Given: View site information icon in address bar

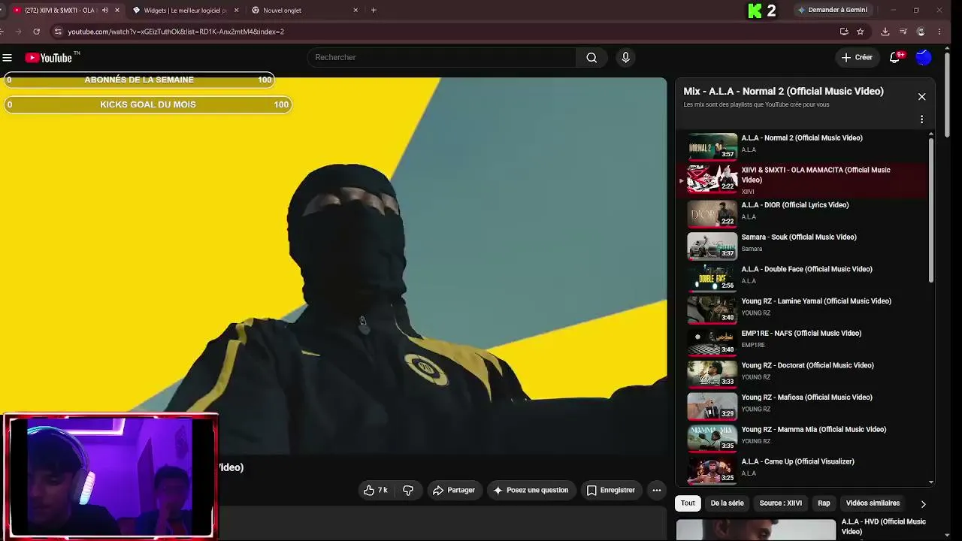Looking at the screenshot, I should 58,32.
